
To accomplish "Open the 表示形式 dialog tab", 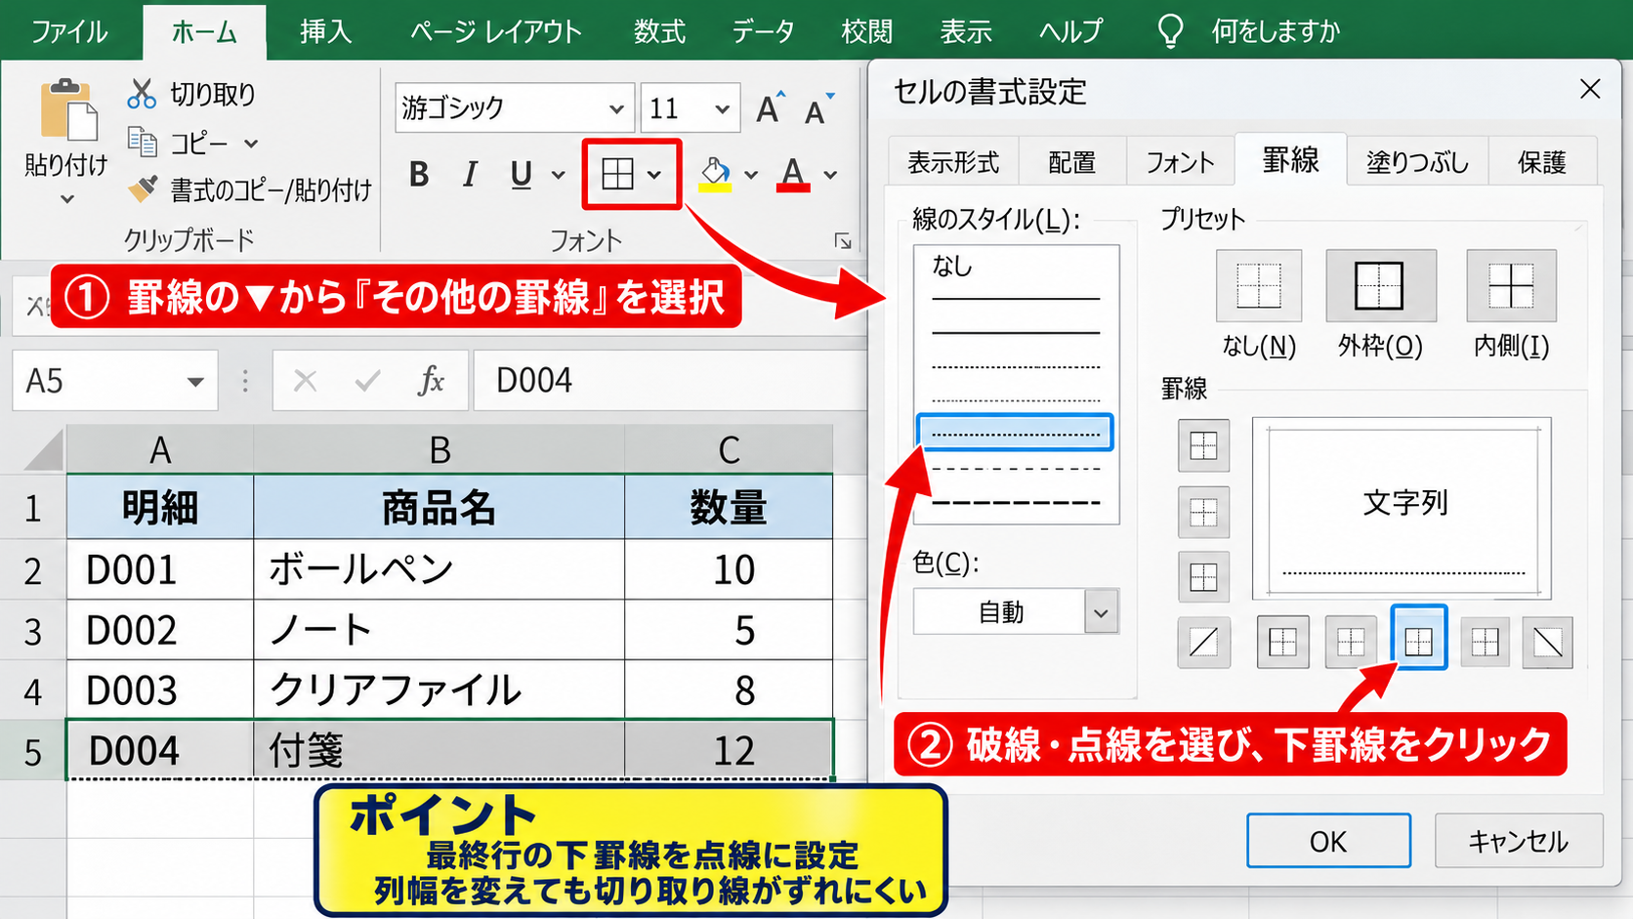I will tap(953, 162).
